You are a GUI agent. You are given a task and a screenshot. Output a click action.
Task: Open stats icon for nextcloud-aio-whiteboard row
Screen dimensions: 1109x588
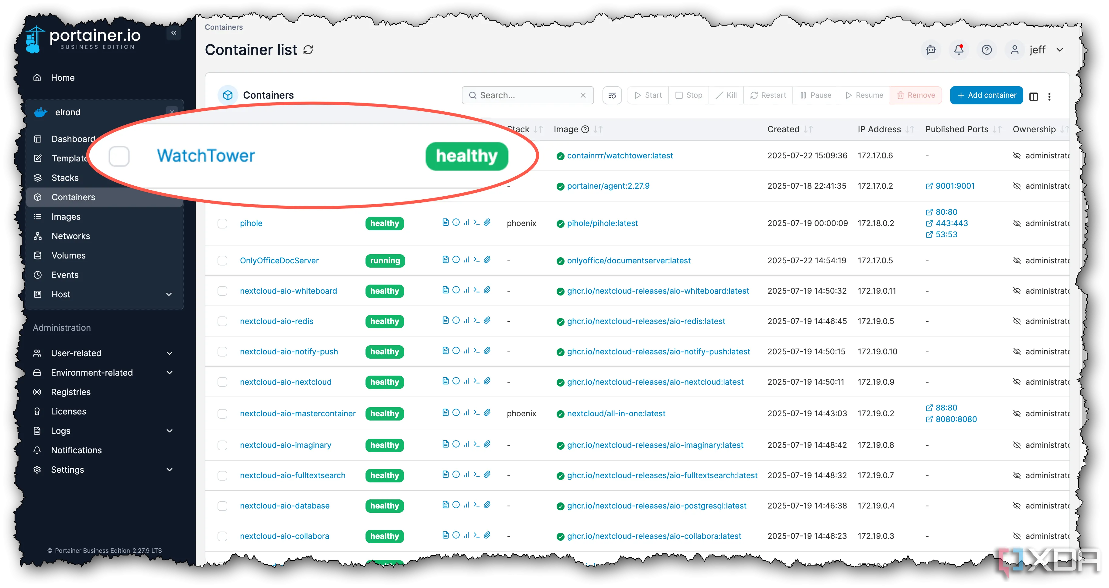pyautogui.click(x=466, y=290)
